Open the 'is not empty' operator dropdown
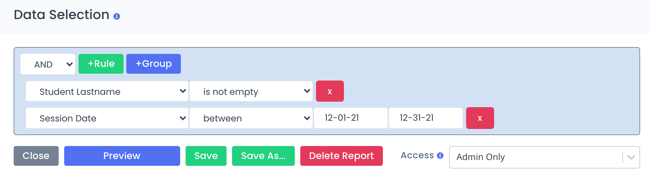649x174 pixels. click(251, 91)
